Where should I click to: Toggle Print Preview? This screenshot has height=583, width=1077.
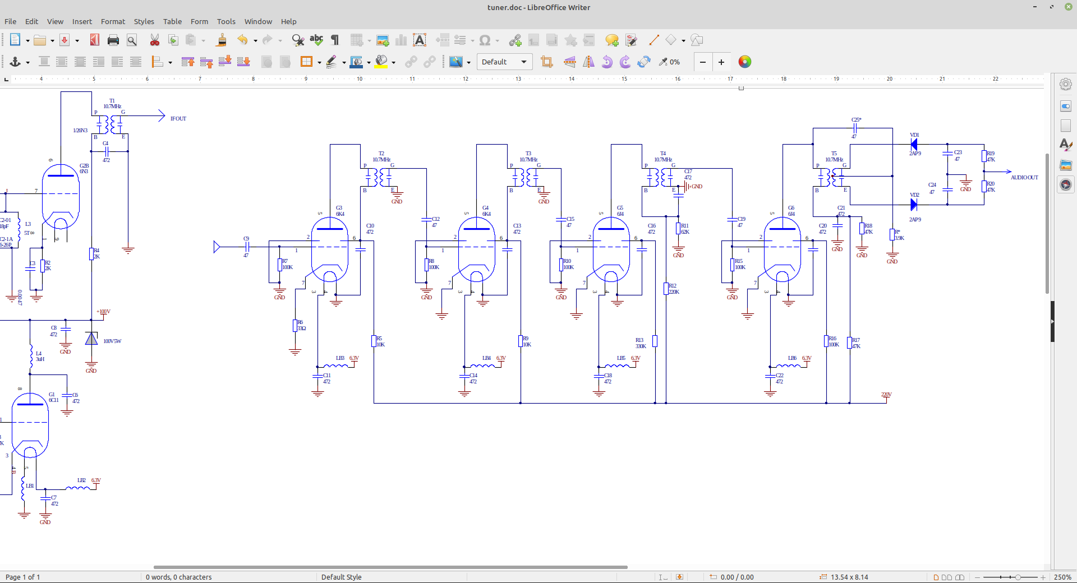(x=132, y=40)
